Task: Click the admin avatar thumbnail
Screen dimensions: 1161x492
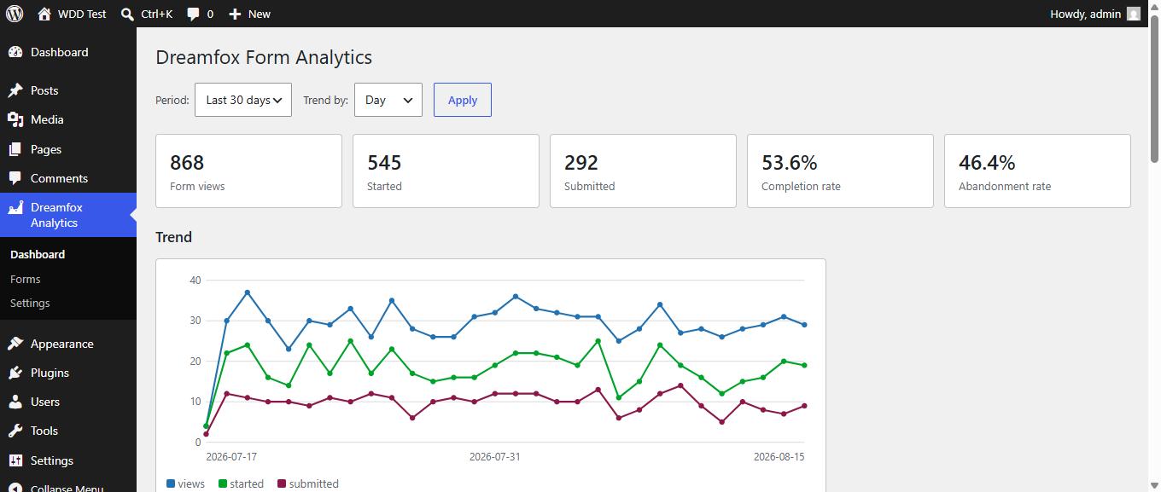Action: [x=1134, y=14]
